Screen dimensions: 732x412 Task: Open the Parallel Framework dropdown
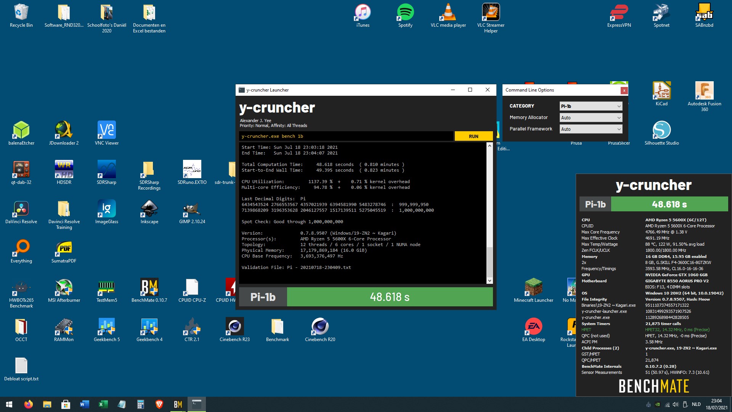[x=591, y=129]
